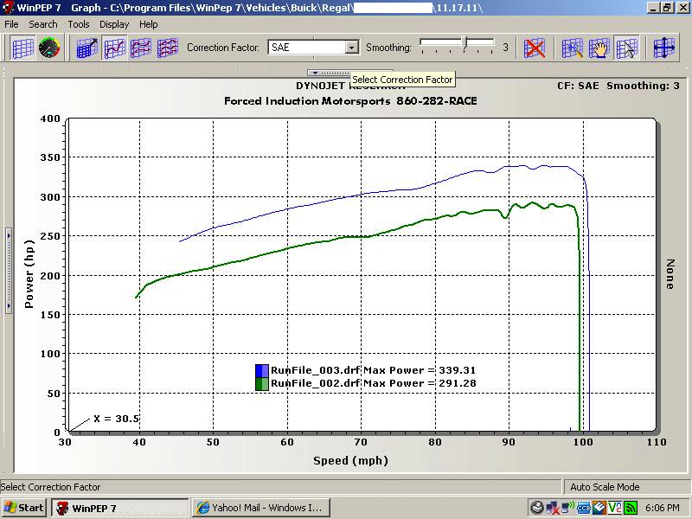Activate the magnifier zoom graph tool
This screenshot has width=692, height=519.
point(573,48)
